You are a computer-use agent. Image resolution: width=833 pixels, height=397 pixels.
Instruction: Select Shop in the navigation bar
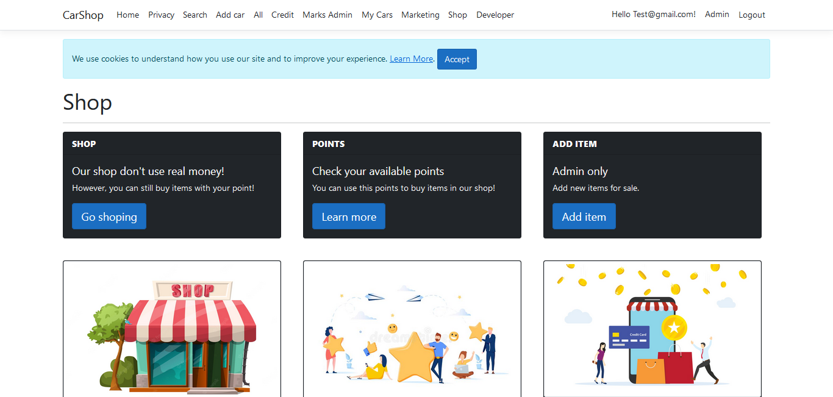[457, 15]
